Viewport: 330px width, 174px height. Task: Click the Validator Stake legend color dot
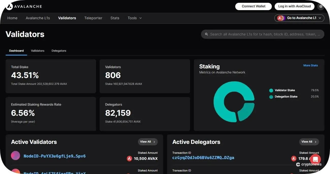[271, 90]
